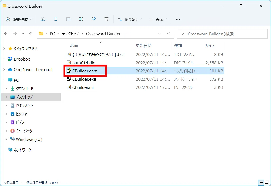Go up one folder level

(x=31, y=34)
